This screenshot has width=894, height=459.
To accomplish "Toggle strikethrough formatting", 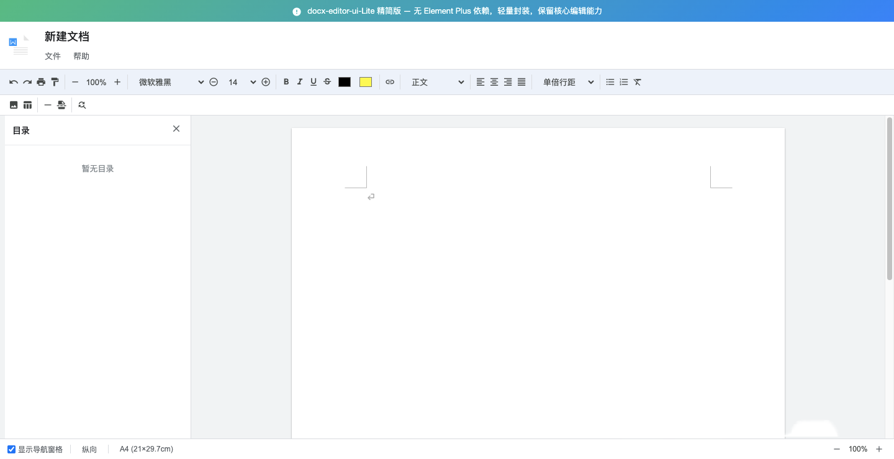I will coord(327,82).
